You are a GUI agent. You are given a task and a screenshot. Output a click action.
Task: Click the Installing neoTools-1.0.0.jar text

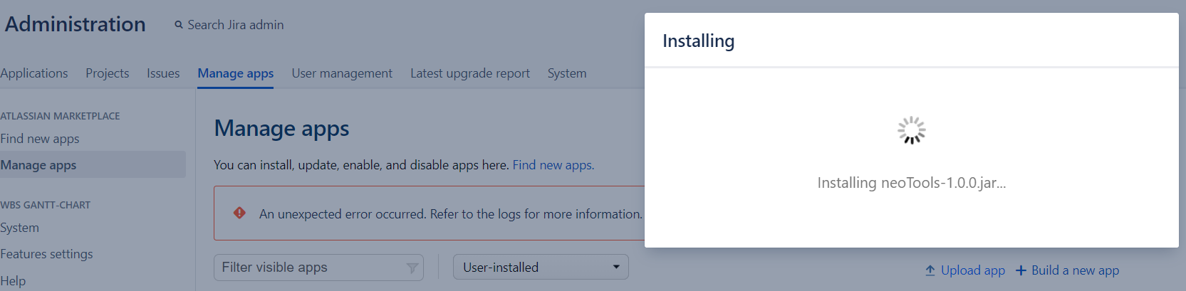tap(911, 183)
